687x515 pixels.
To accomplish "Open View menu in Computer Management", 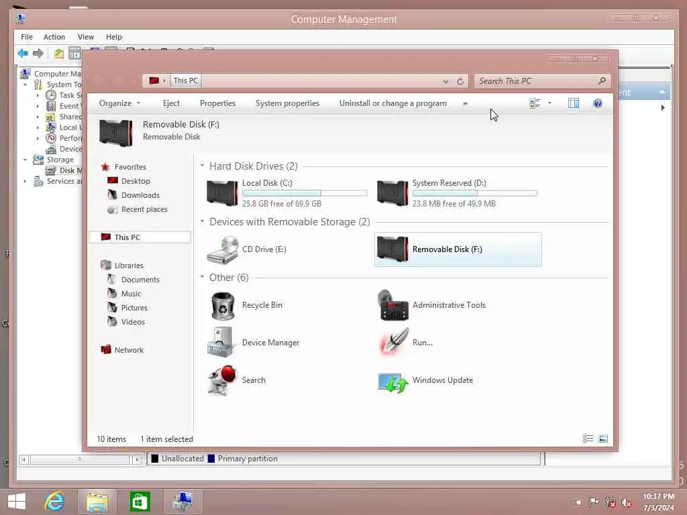I will pyautogui.click(x=85, y=37).
